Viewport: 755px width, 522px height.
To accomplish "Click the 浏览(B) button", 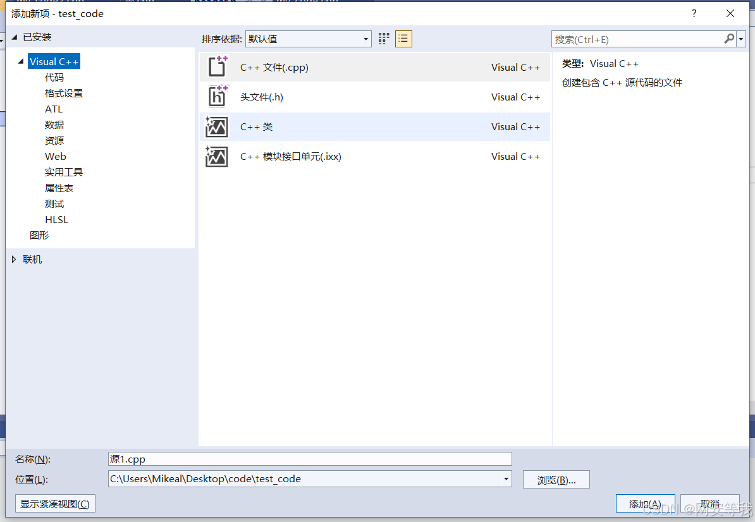I will [556, 479].
